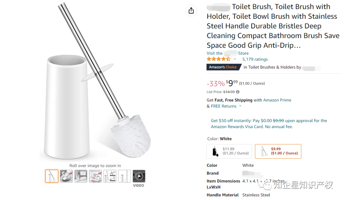Image resolution: width=344 pixels, height=200 pixels.
Task: Click the star rating icons
Action: click(x=219, y=59)
